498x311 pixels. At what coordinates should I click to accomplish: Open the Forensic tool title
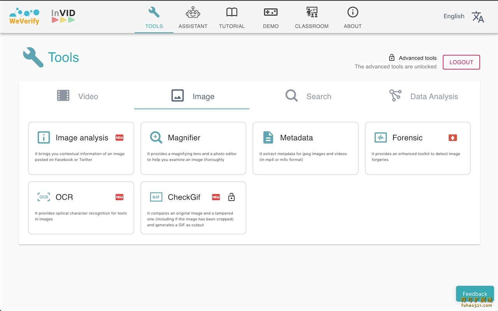(407, 138)
